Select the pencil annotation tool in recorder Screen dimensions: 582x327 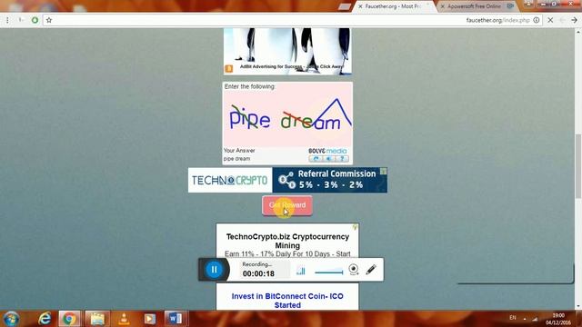pos(371,270)
